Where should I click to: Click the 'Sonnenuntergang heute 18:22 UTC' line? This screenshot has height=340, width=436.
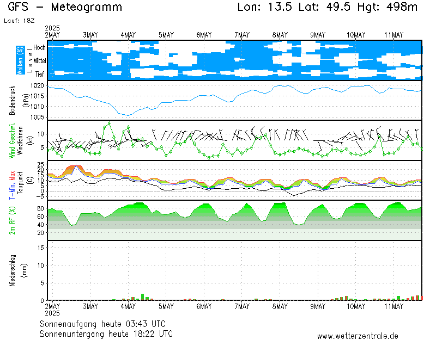(x=106, y=333)
